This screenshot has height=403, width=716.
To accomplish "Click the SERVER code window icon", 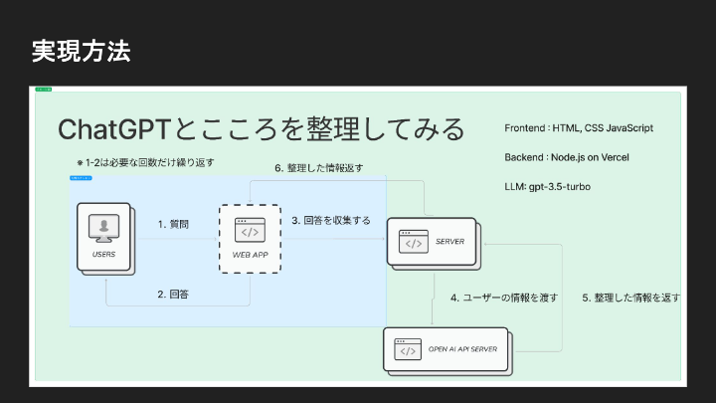I will click(x=414, y=242).
